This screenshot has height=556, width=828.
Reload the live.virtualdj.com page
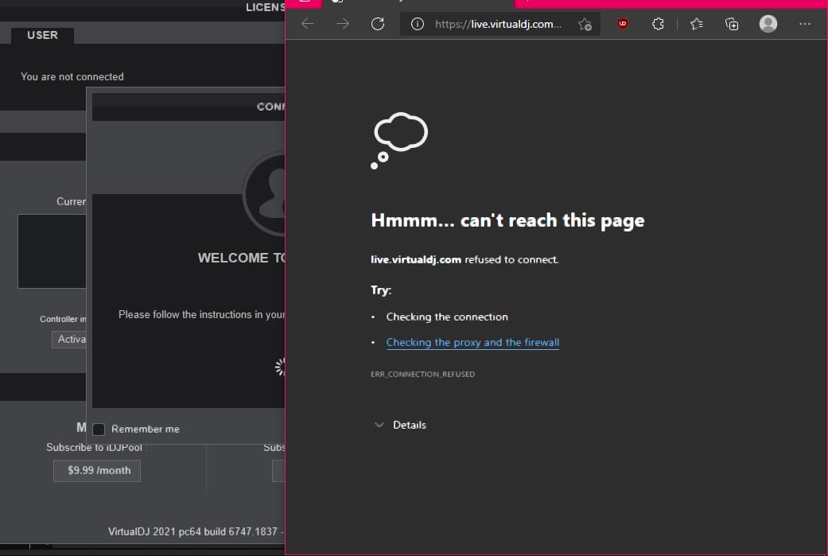[x=378, y=24]
